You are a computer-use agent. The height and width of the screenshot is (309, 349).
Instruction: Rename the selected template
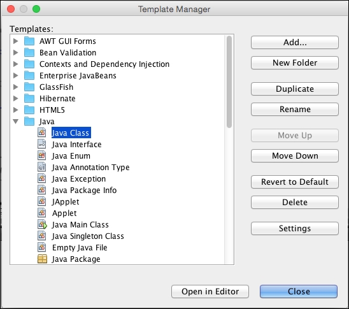pyautogui.click(x=295, y=110)
